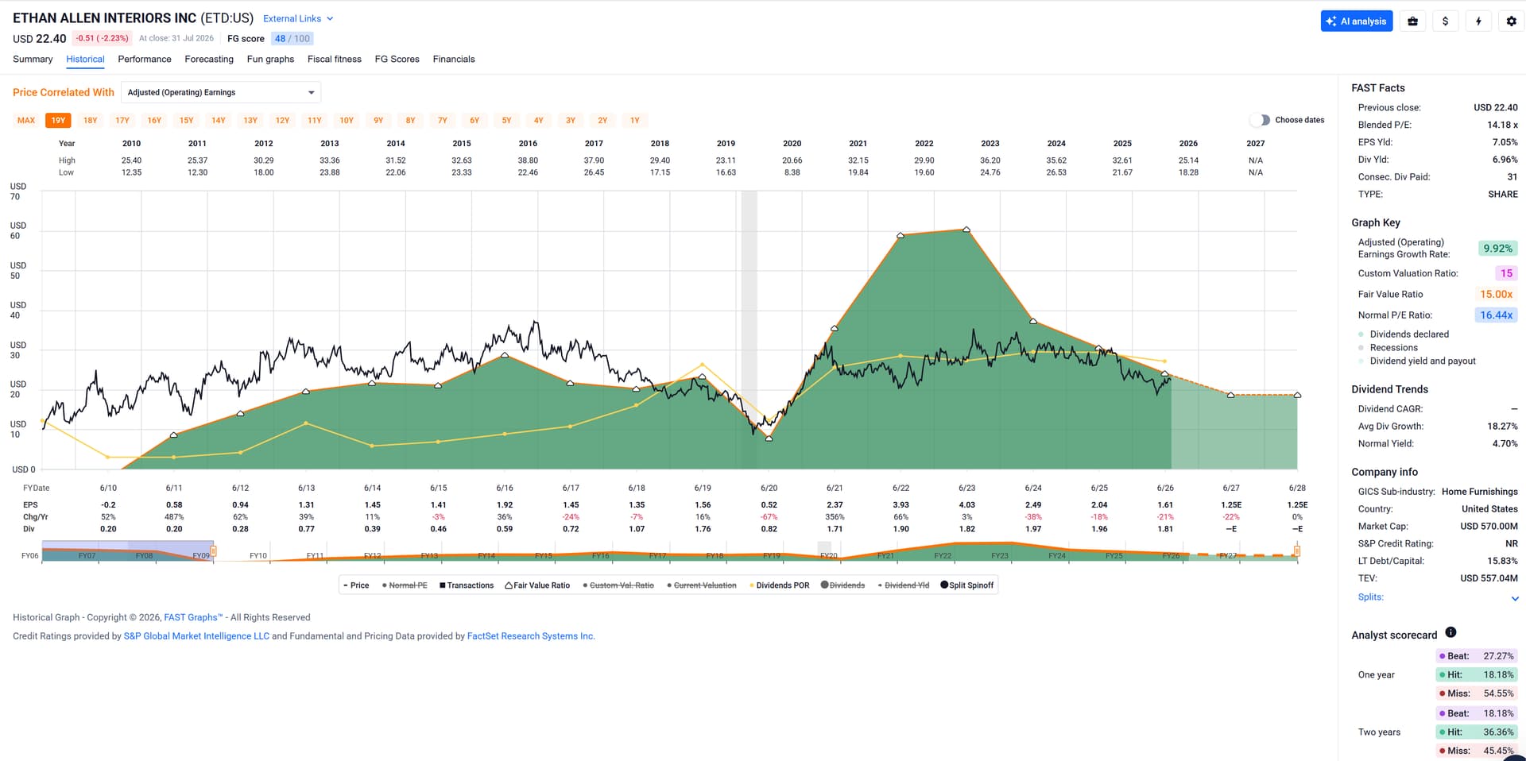Toggle Normal PE in chart legend
The image size is (1526, 761).
coord(405,585)
